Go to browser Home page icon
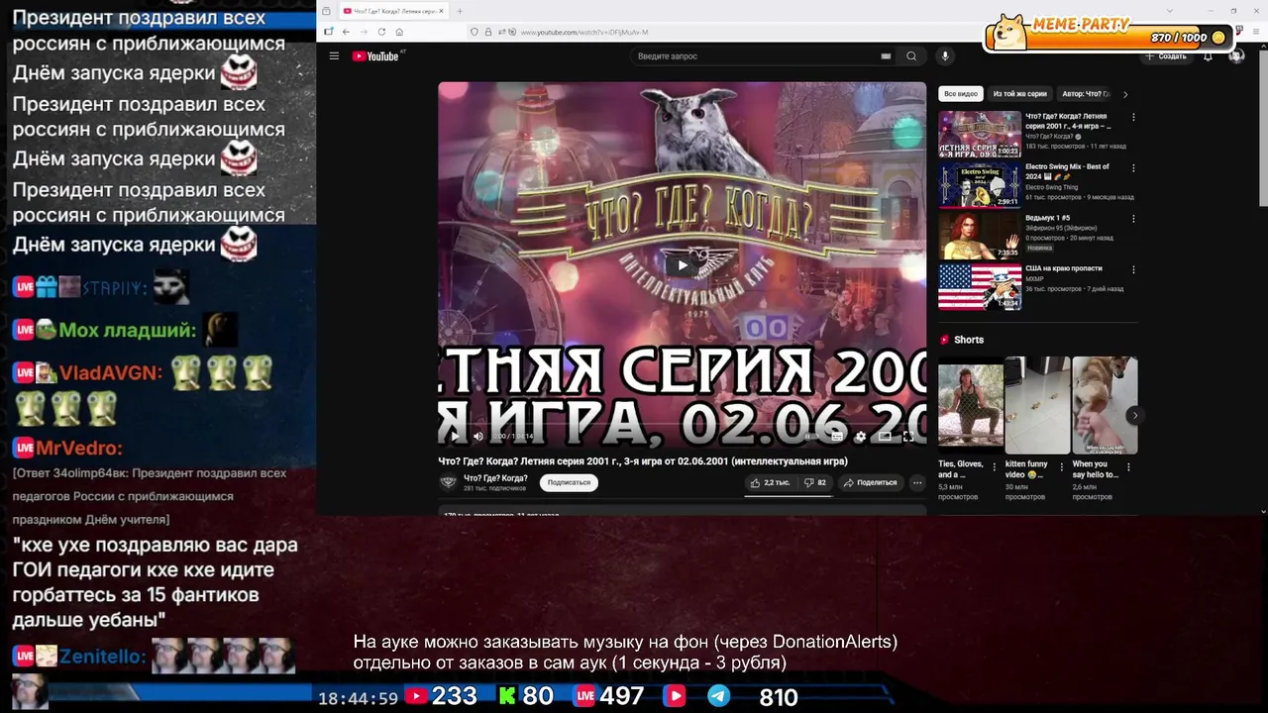Image resolution: width=1268 pixels, height=713 pixels. [x=399, y=32]
